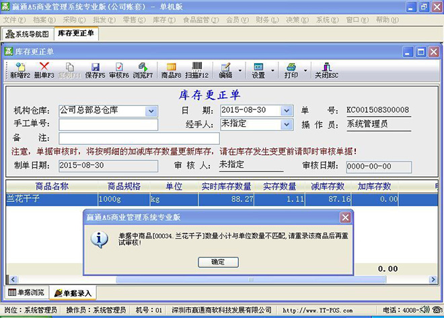This screenshot has height=318, width=444.
Task: Click the 审核 (Audit) toolbar icon
Action: (118, 70)
